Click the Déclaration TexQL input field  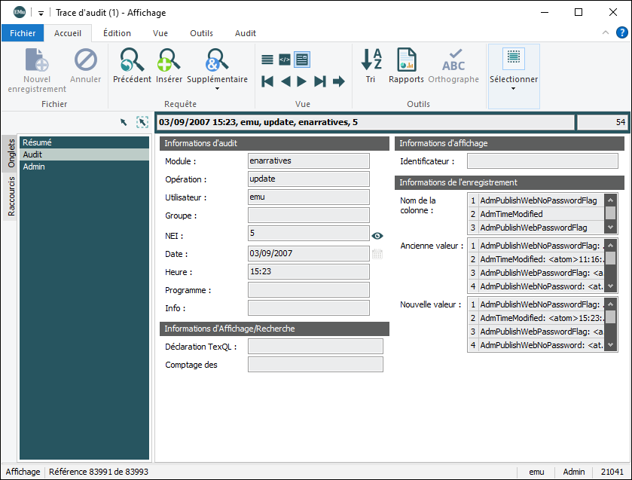[x=315, y=347]
